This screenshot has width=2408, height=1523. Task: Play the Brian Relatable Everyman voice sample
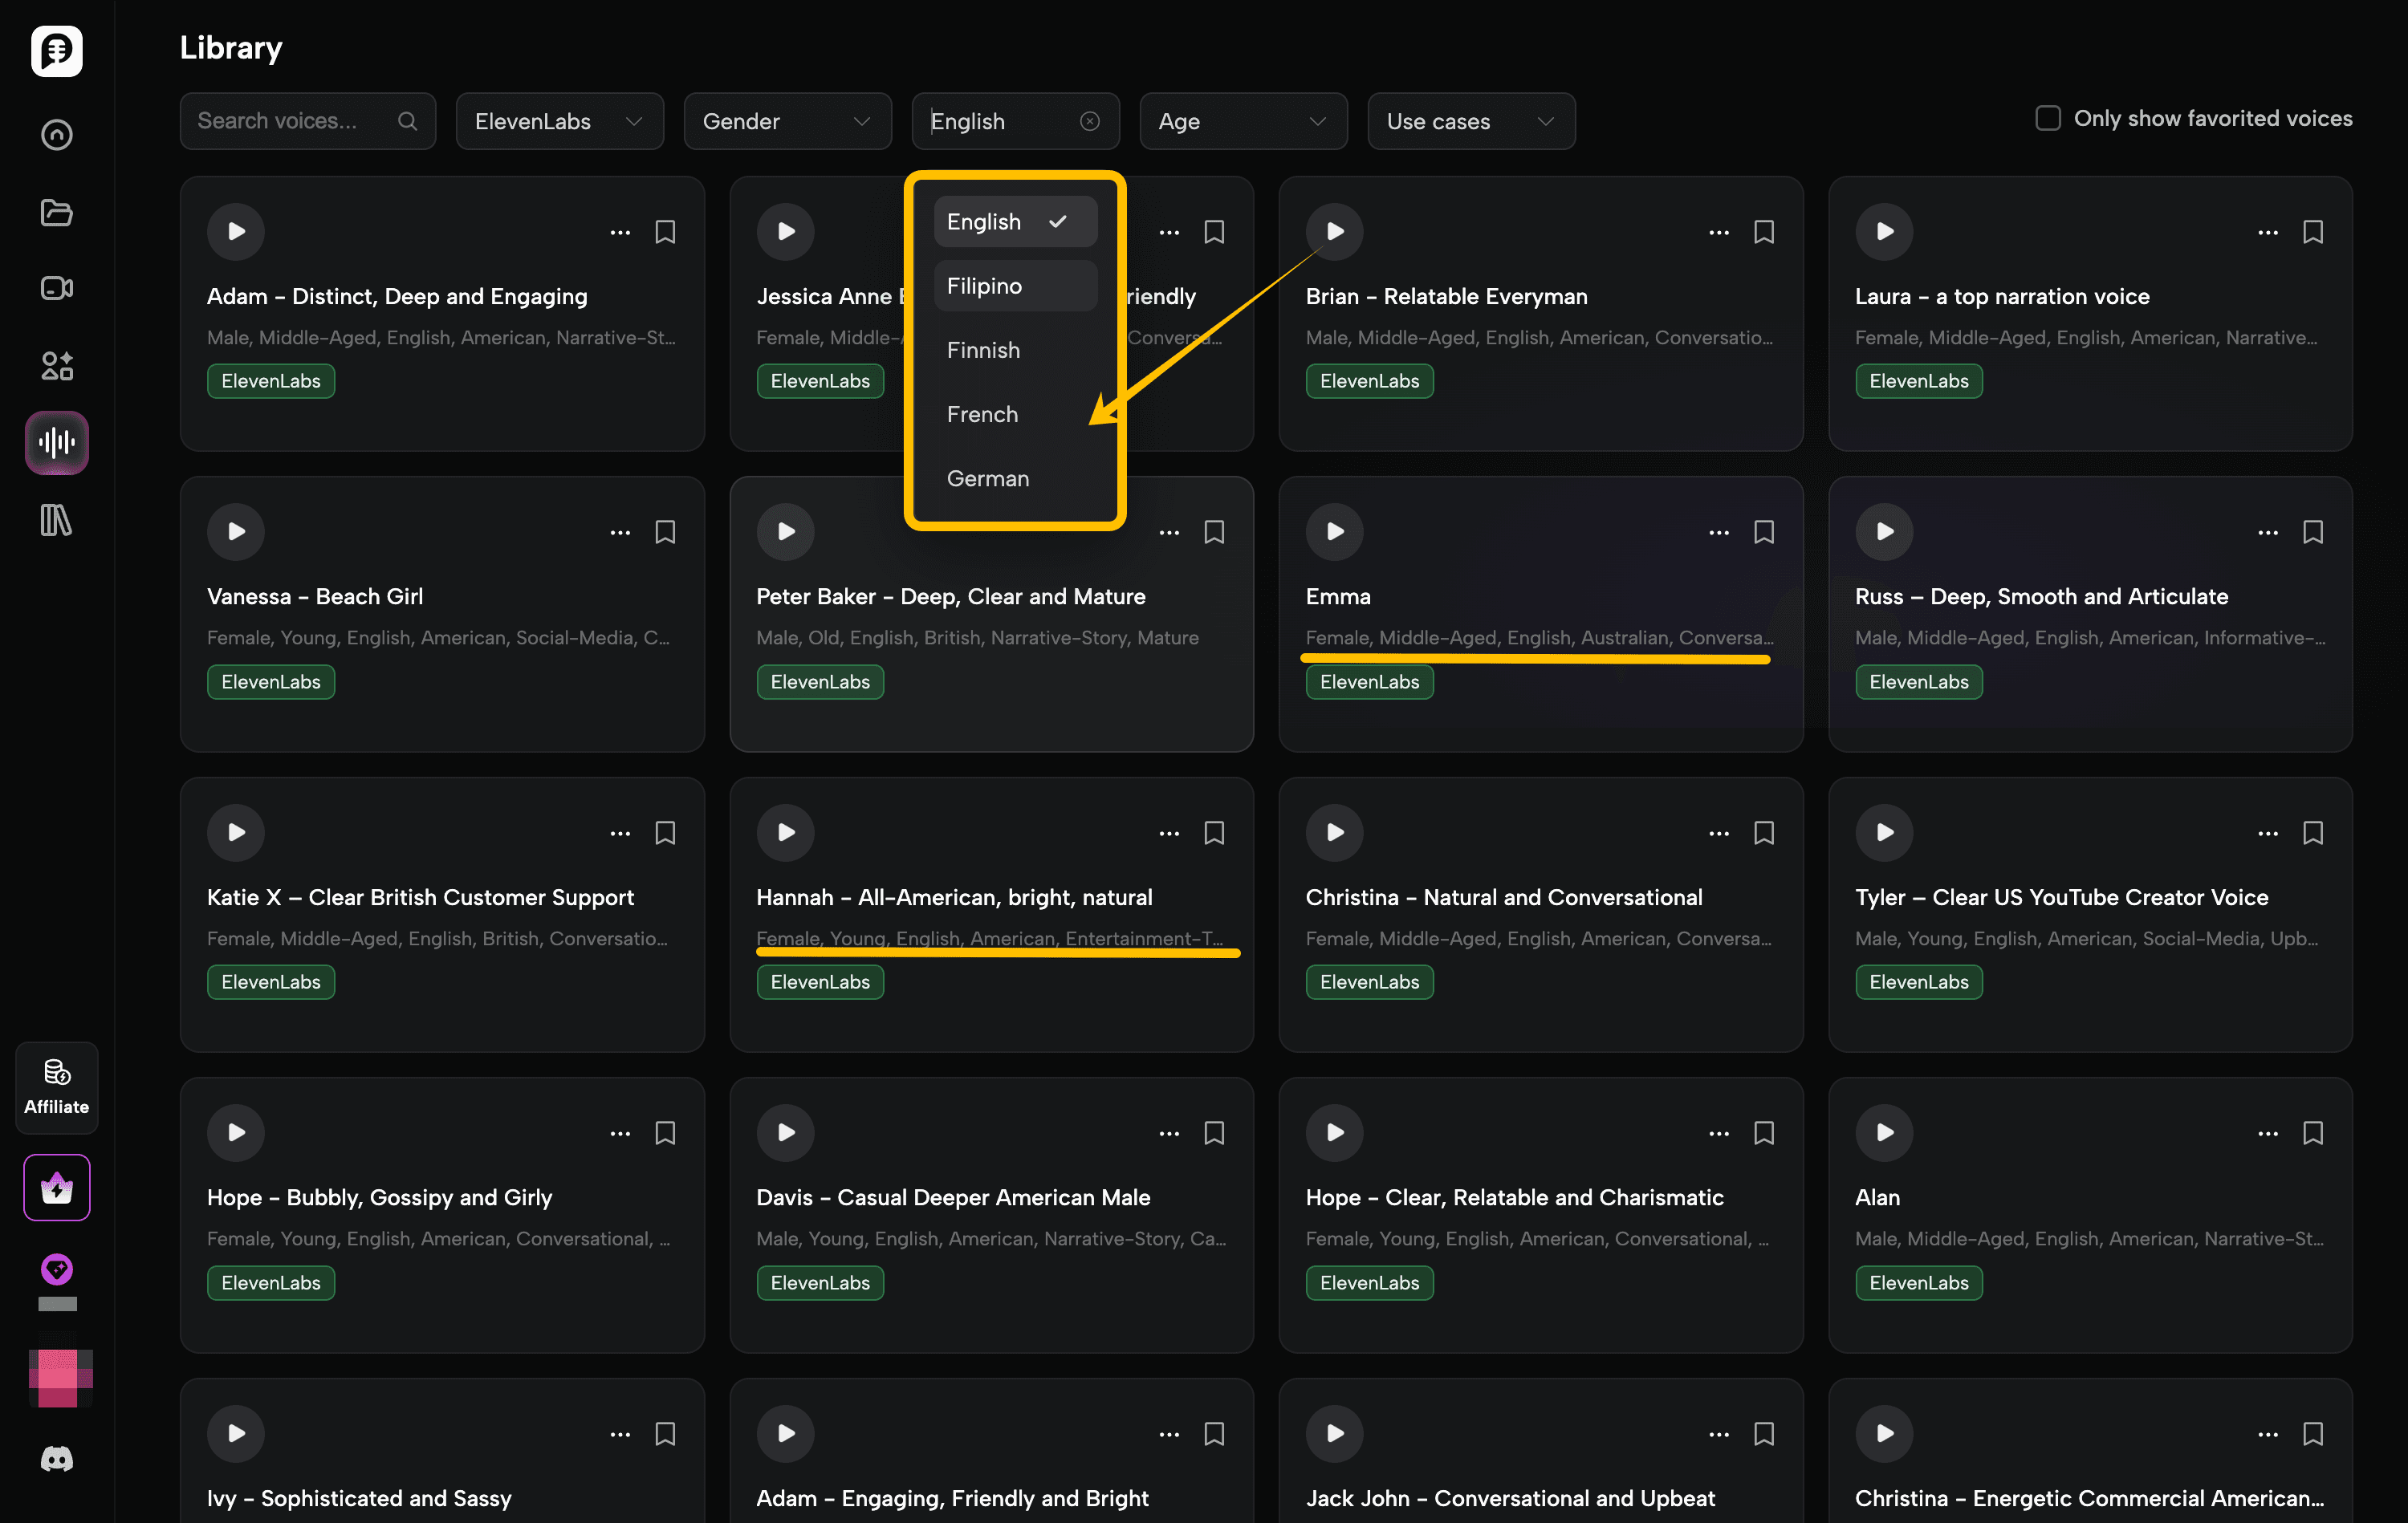click(x=1335, y=231)
